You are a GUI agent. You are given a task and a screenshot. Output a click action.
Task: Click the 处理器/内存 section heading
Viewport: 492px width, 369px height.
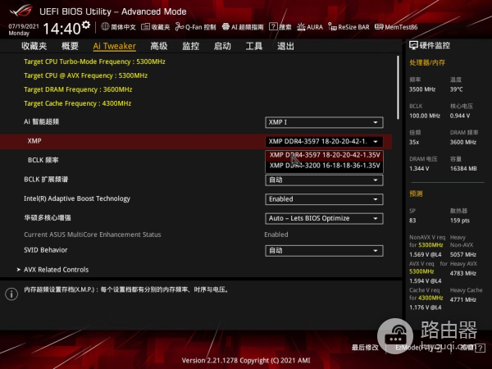427,63
